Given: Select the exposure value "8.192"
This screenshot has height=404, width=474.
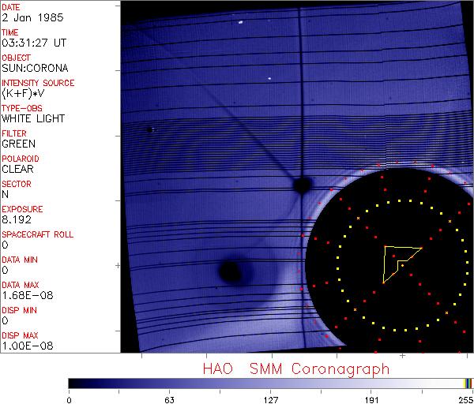Looking at the screenshot, I should tap(16, 220).
